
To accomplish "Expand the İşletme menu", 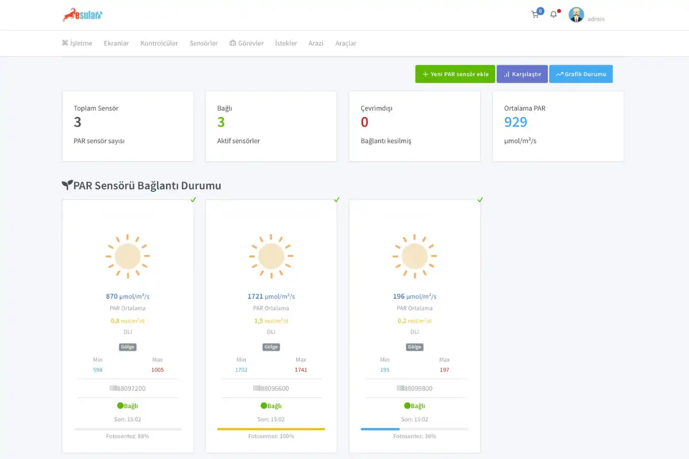I will 77,43.
